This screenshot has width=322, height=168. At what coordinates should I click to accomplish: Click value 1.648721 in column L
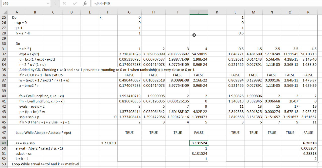[236, 54]
